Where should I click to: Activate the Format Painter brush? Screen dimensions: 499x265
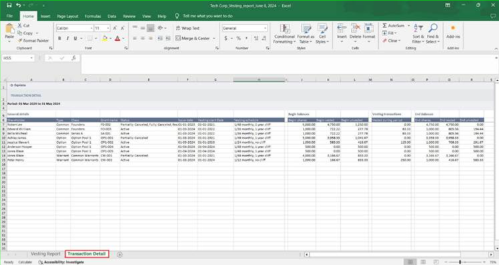point(33,41)
